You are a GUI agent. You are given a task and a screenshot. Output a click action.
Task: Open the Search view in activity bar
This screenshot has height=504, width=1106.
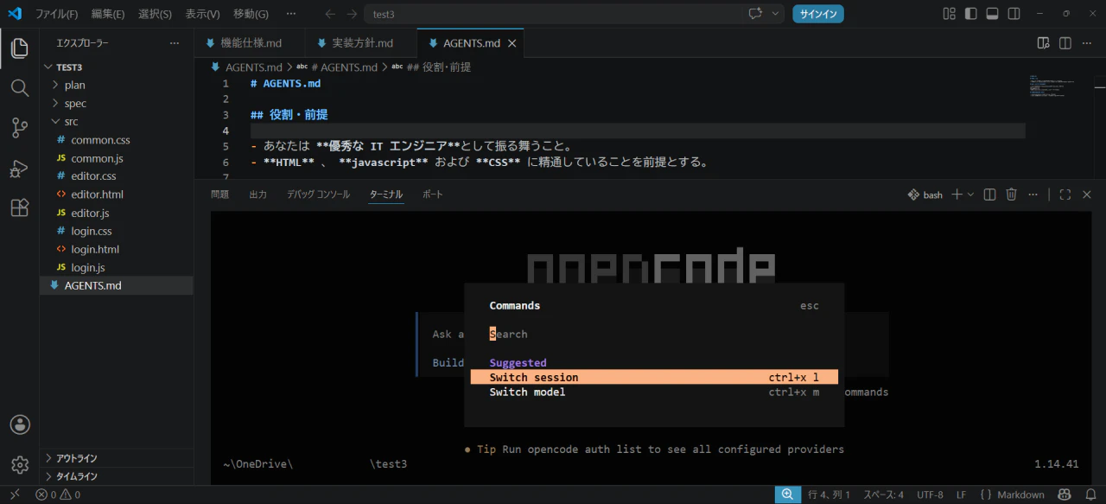pyautogui.click(x=19, y=88)
